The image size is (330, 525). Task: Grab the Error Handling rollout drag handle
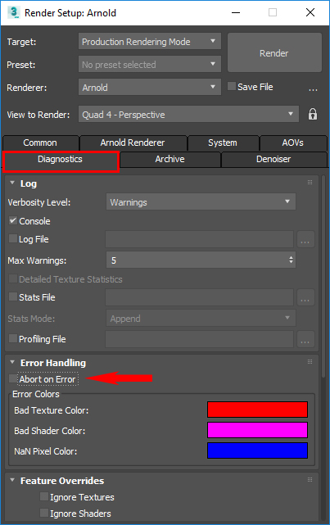pos(310,362)
